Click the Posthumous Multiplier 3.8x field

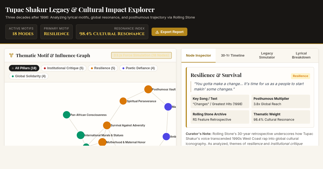click(x=281, y=101)
